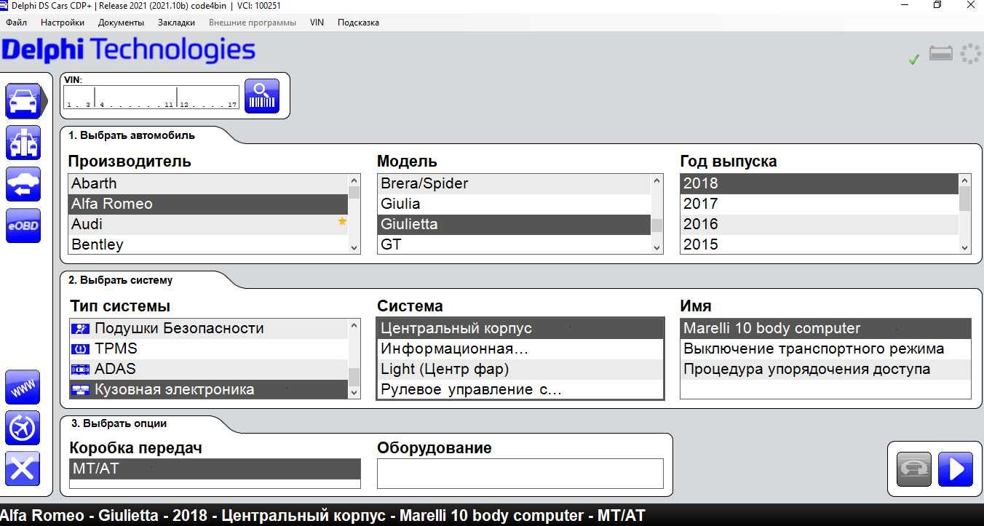Viewport: 984px width, 526px height.
Task: Choose the Brera/Spider model
Action: 514,183
